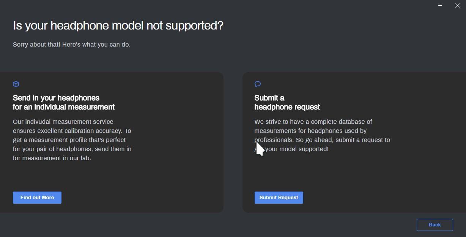Click the "Is your headphone model not supported?" heading

click(x=118, y=26)
